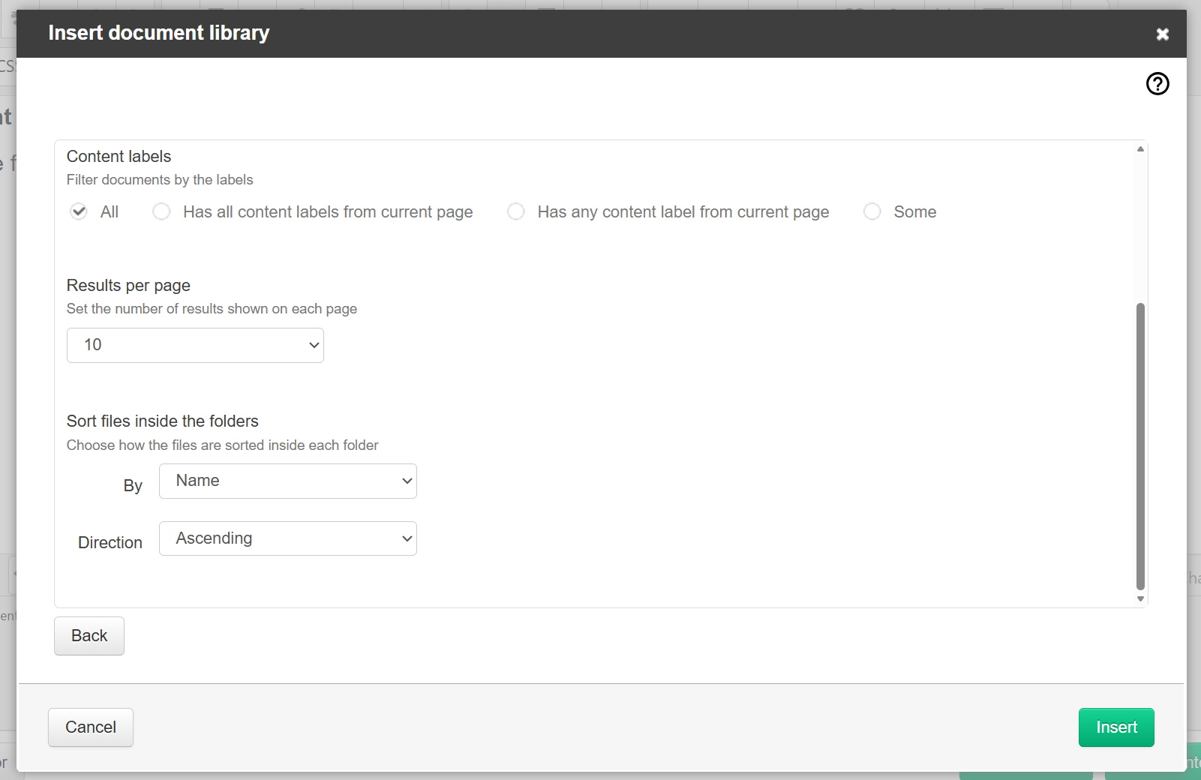Click the Back button
The width and height of the screenshot is (1201, 780).
(x=89, y=635)
